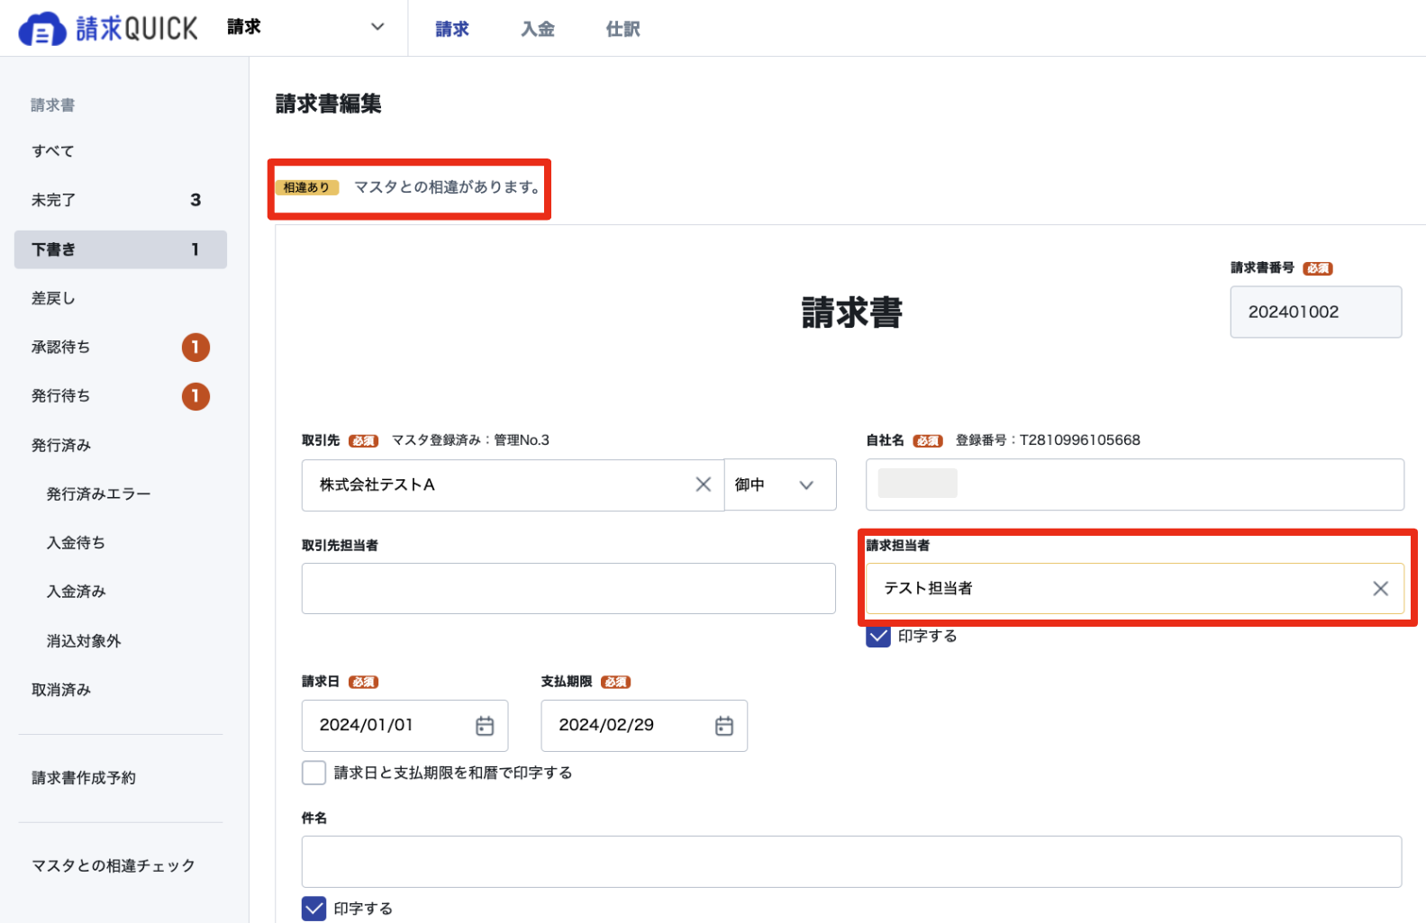The image size is (1426, 923).
Task: Click the 請求書番号 field 202401002
Action: point(1315,312)
